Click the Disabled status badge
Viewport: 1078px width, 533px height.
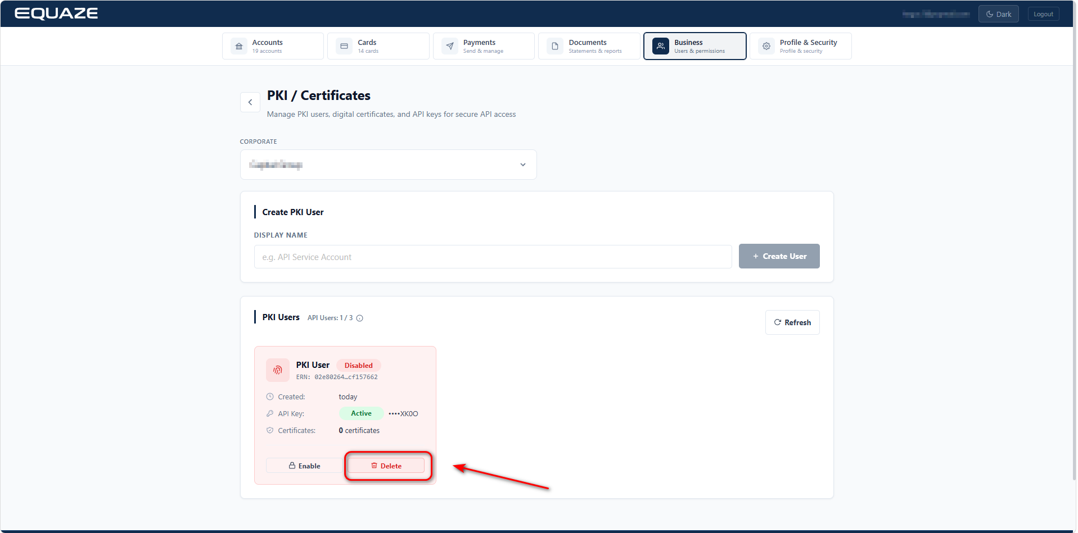pyautogui.click(x=358, y=366)
